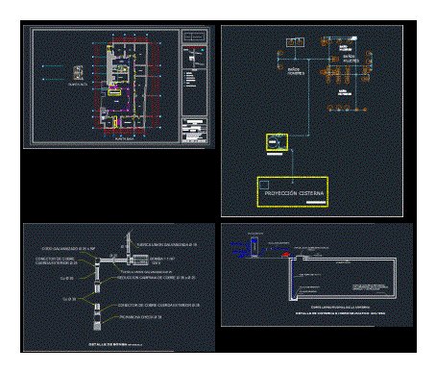
Task: Click the PICHANCHA CHECK annotation label
Action: pyautogui.click(x=140, y=317)
